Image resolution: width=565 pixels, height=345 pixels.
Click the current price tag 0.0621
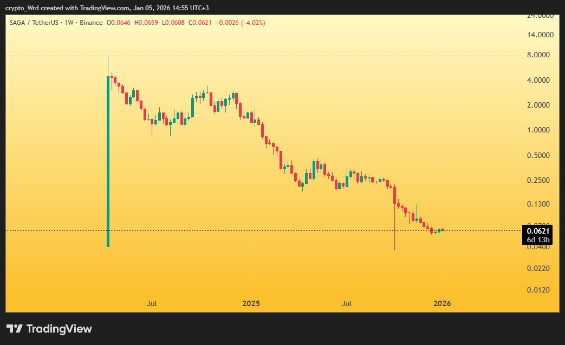point(538,231)
